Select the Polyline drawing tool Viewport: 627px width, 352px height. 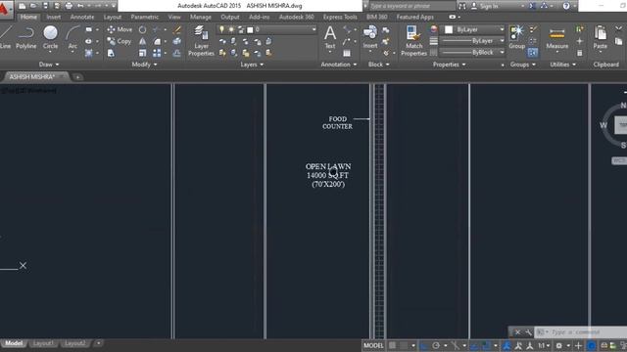(x=26, y=37)
